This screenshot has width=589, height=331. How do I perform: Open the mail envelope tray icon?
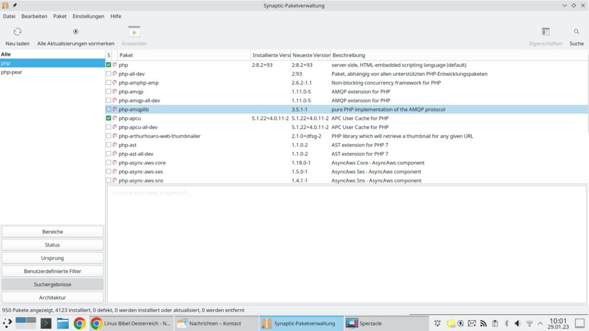tap(472, 323)
